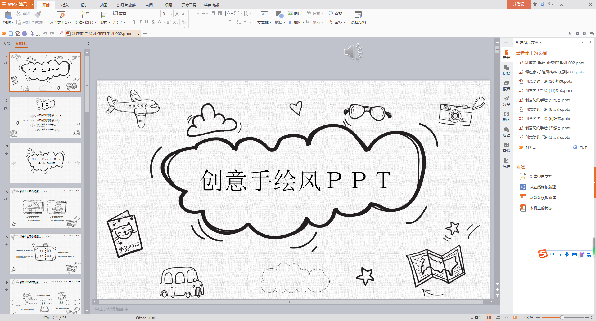Switch to Normal view in status bar
596x321 pixels.
click(x=490, y=318)
